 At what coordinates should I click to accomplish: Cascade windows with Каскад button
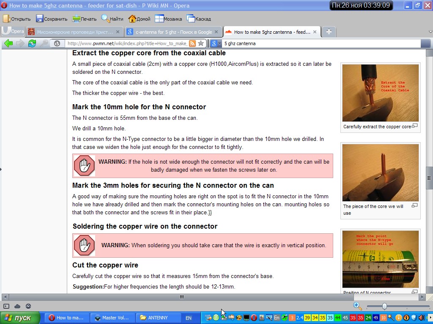click(199, 19)
